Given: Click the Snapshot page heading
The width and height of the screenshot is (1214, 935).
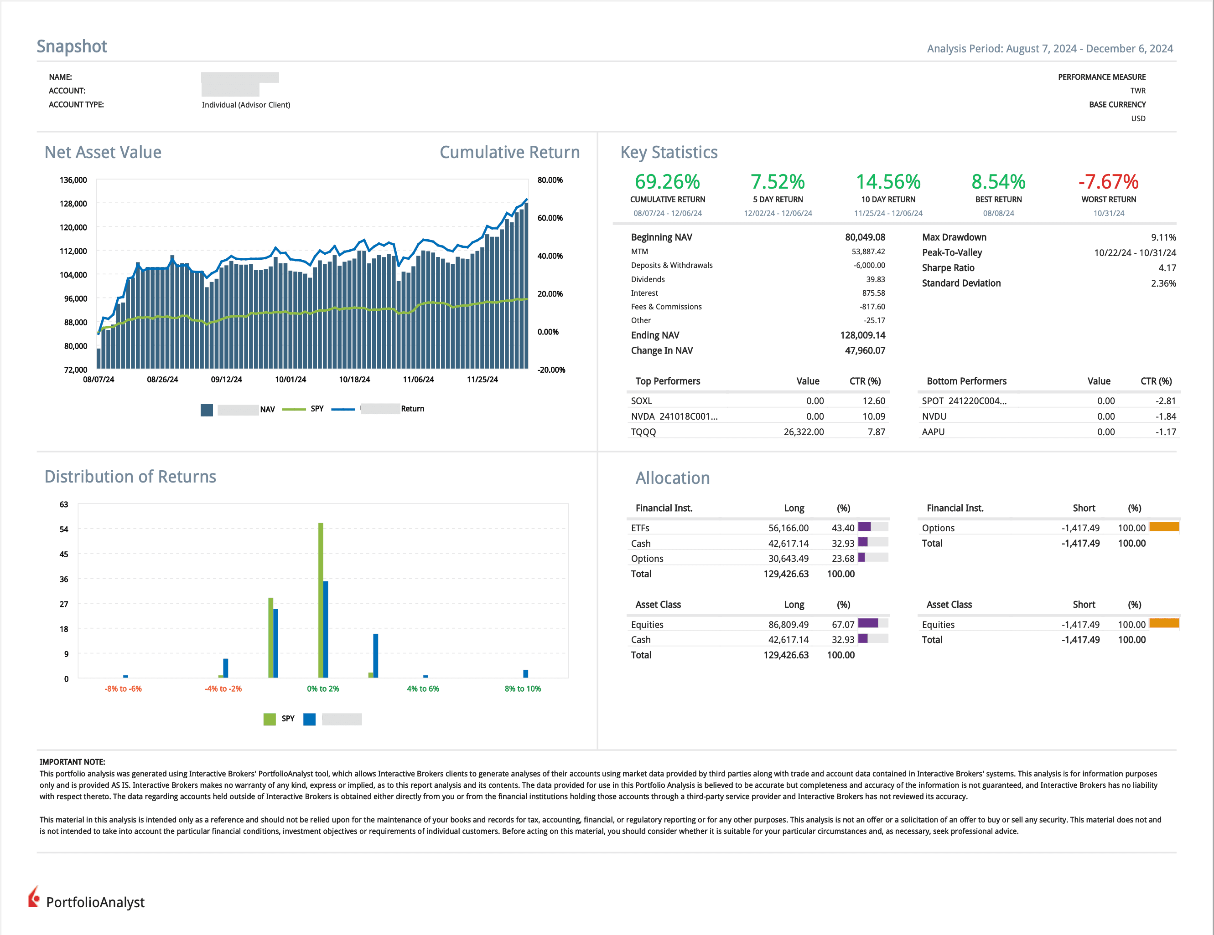Looking at the screenshot, I should click(x=72, y=46).
